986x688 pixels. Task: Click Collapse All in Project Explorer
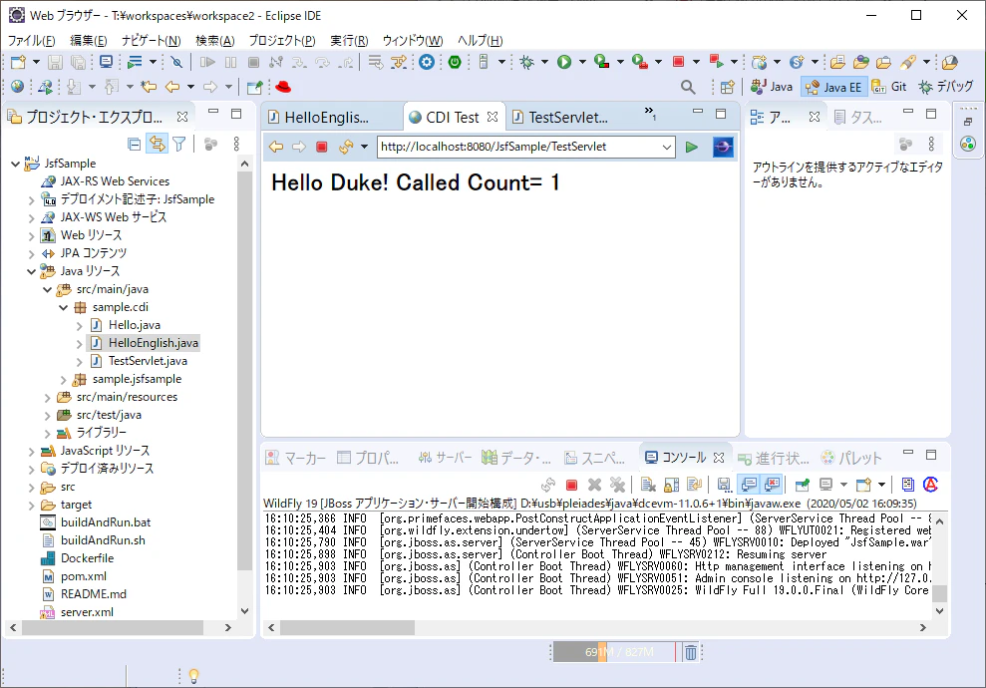134,145
